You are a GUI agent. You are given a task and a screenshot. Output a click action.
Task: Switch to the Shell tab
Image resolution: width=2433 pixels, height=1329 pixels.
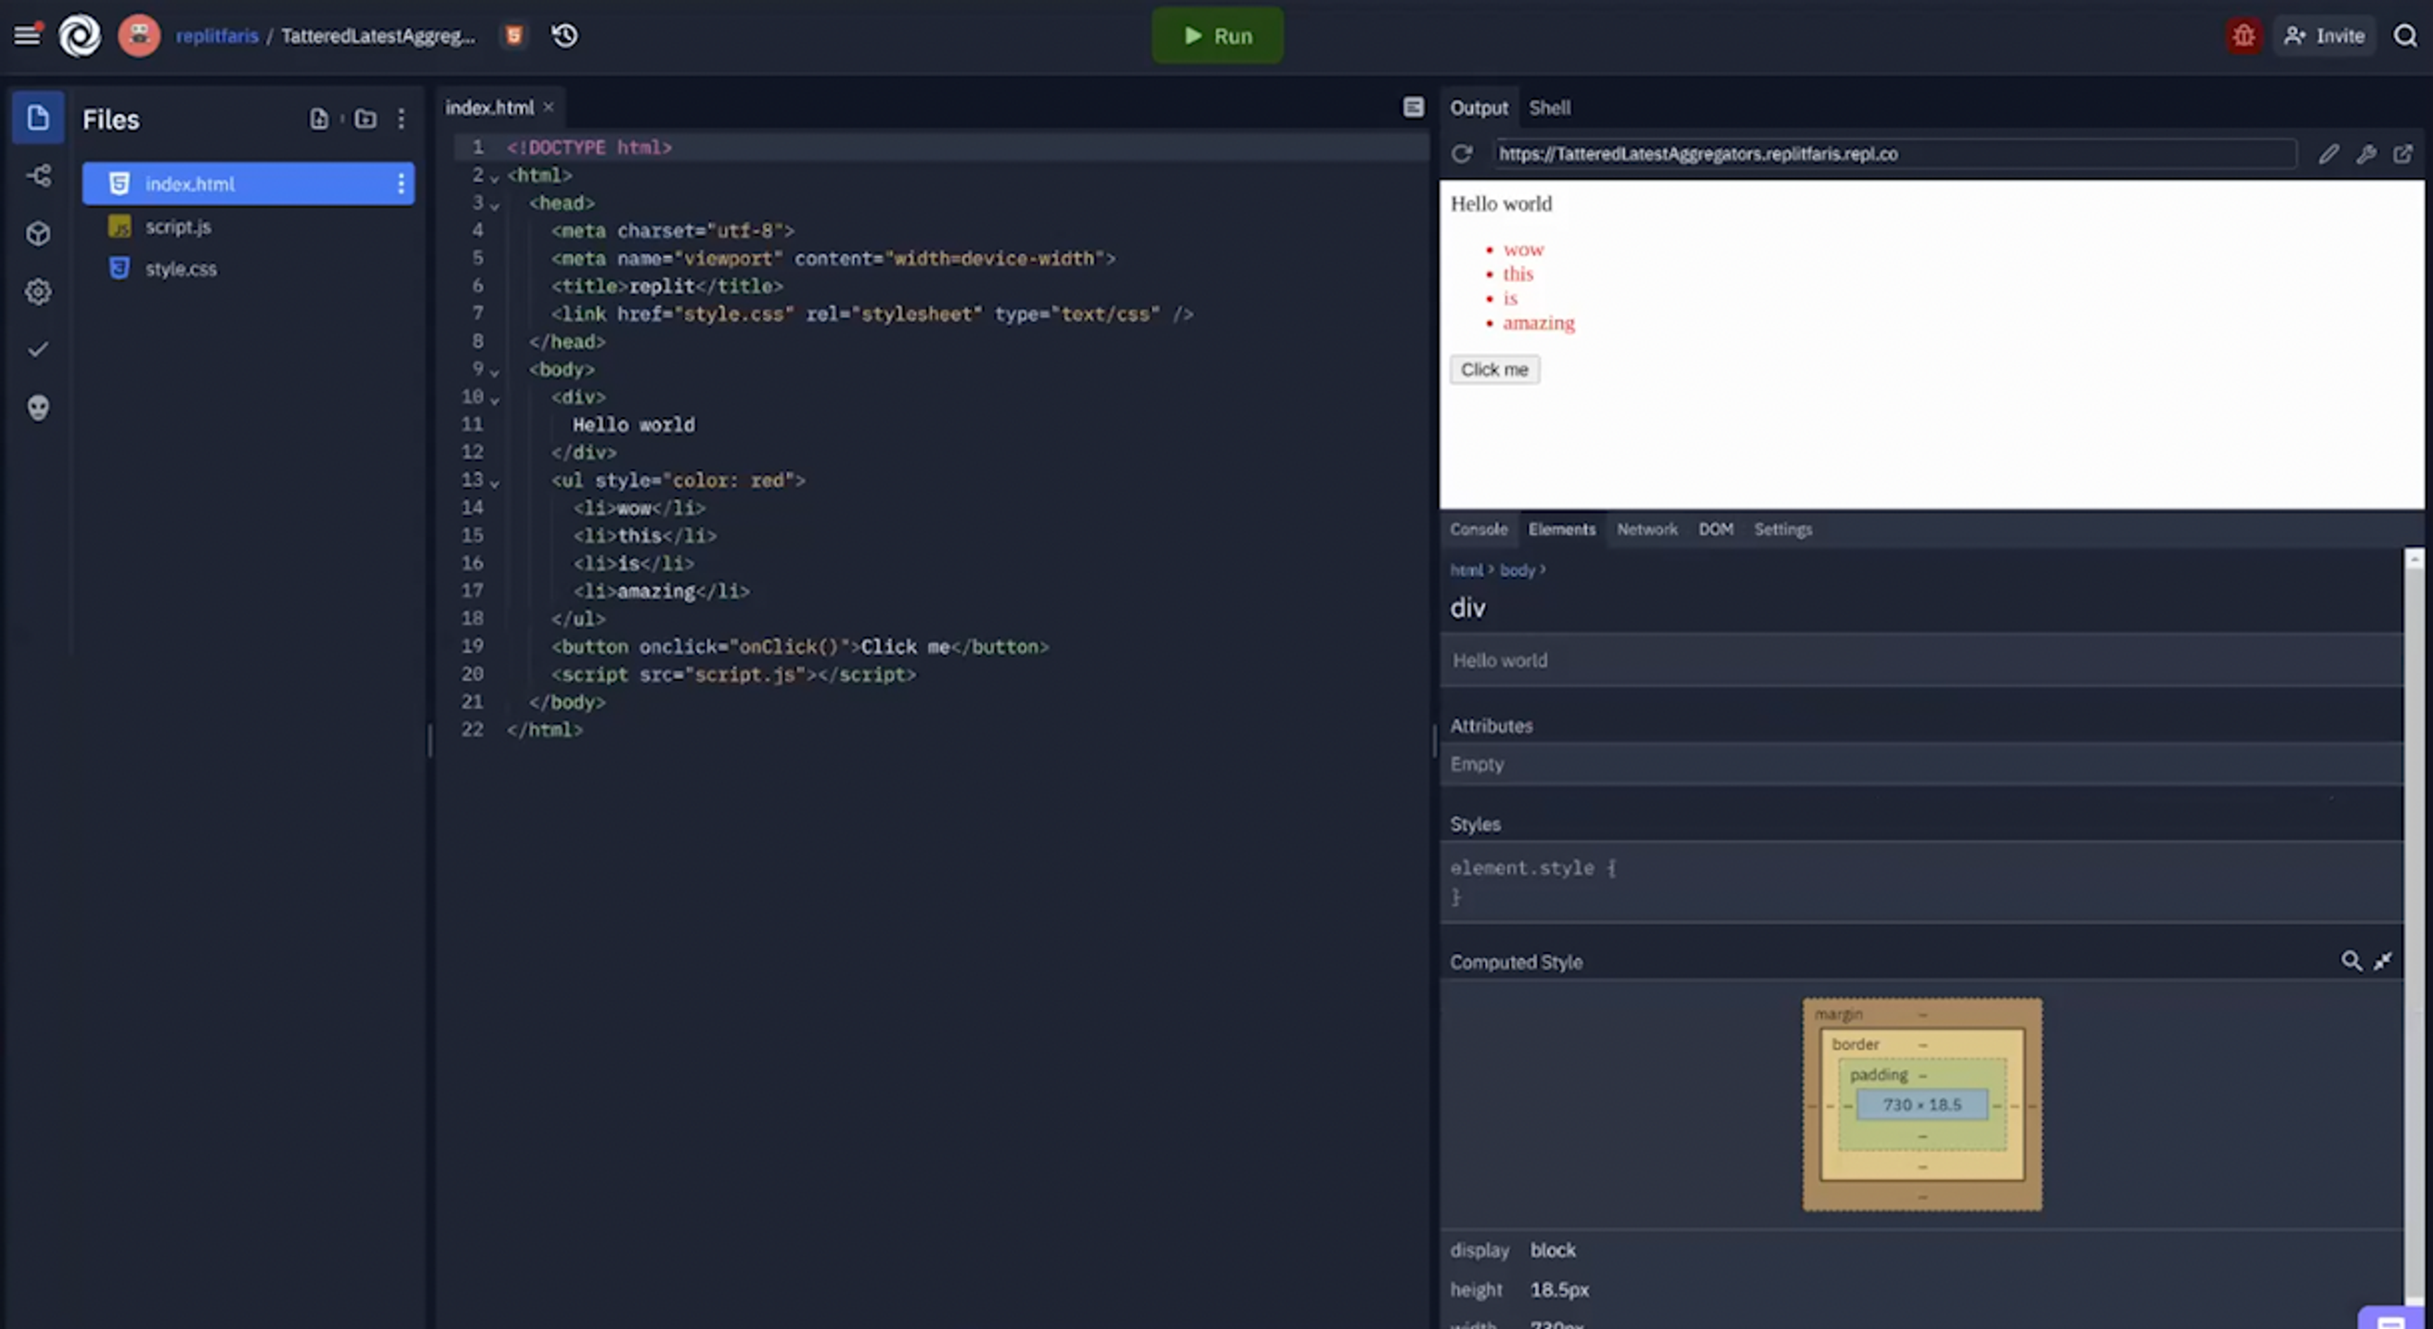[1550, 108]
